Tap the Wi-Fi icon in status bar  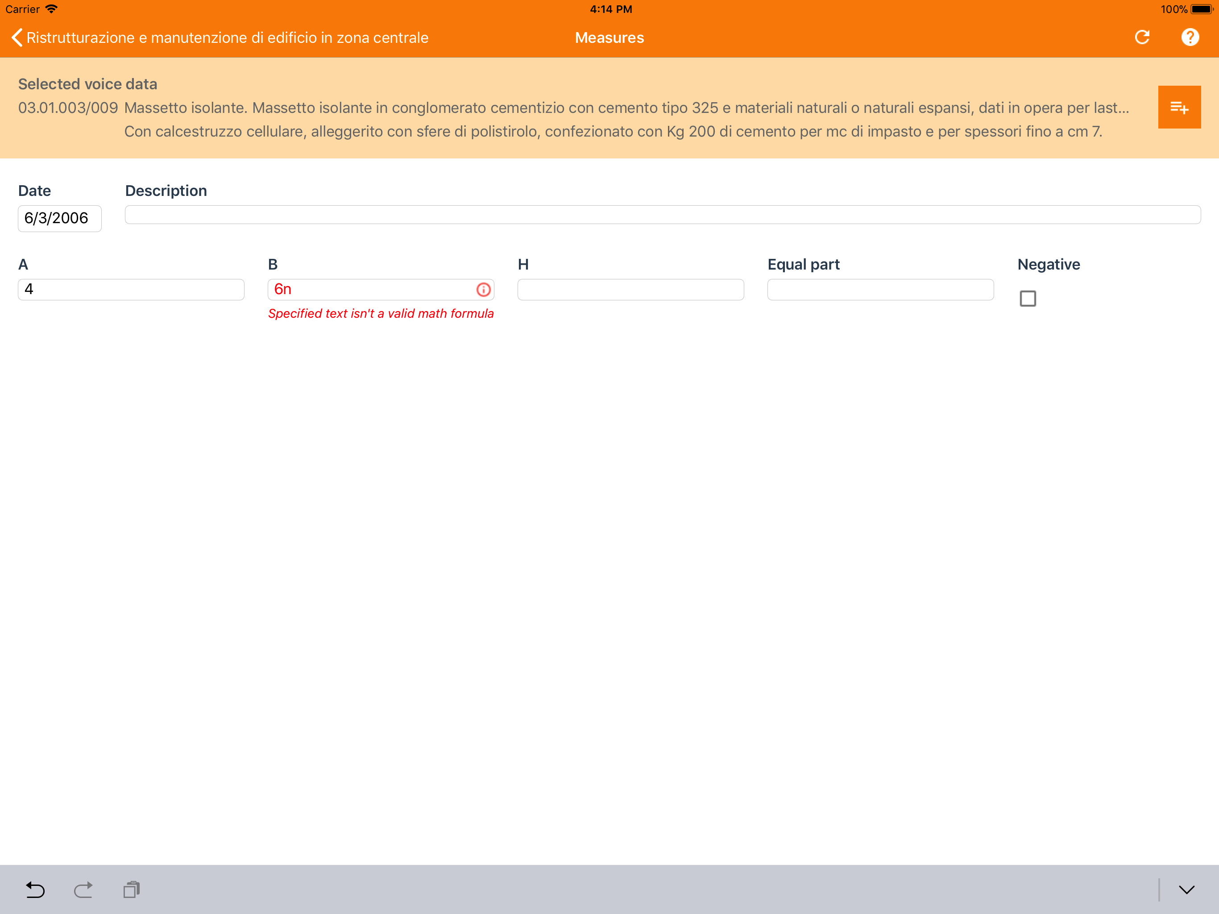51,9
